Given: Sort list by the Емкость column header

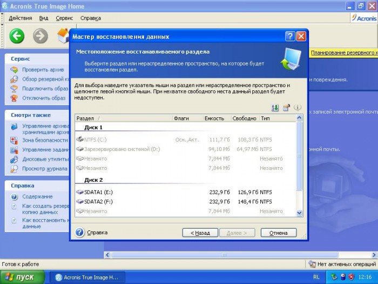Looking at the screenshot, I should 217,118.
